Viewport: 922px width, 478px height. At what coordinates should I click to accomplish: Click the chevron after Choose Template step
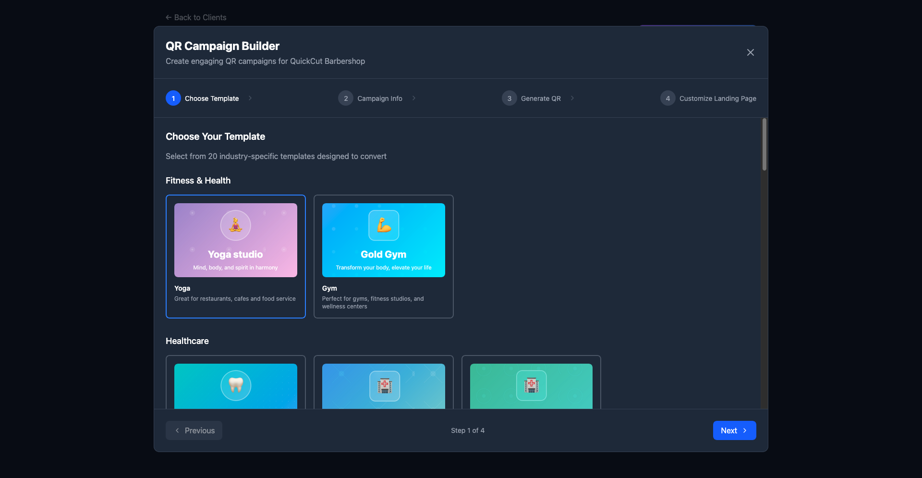(x=250, y=98)
